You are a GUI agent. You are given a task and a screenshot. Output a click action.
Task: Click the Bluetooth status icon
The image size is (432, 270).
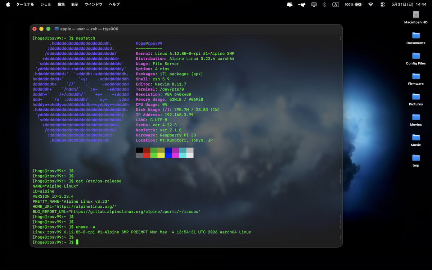324,4
